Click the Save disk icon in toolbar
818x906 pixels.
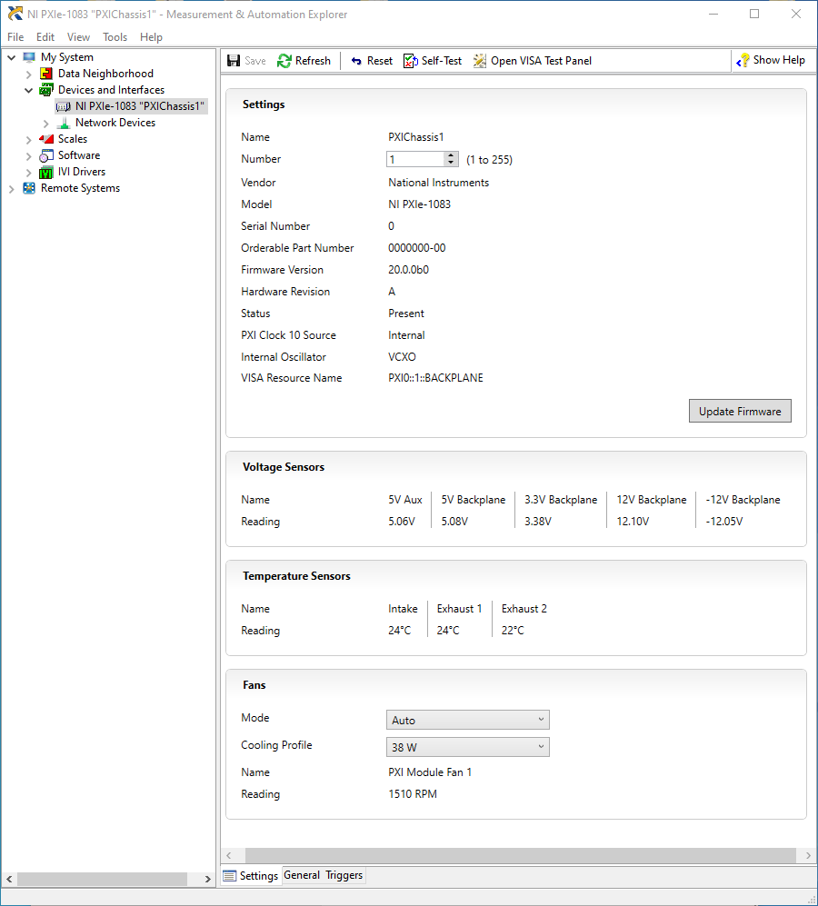tap(234, 61)
